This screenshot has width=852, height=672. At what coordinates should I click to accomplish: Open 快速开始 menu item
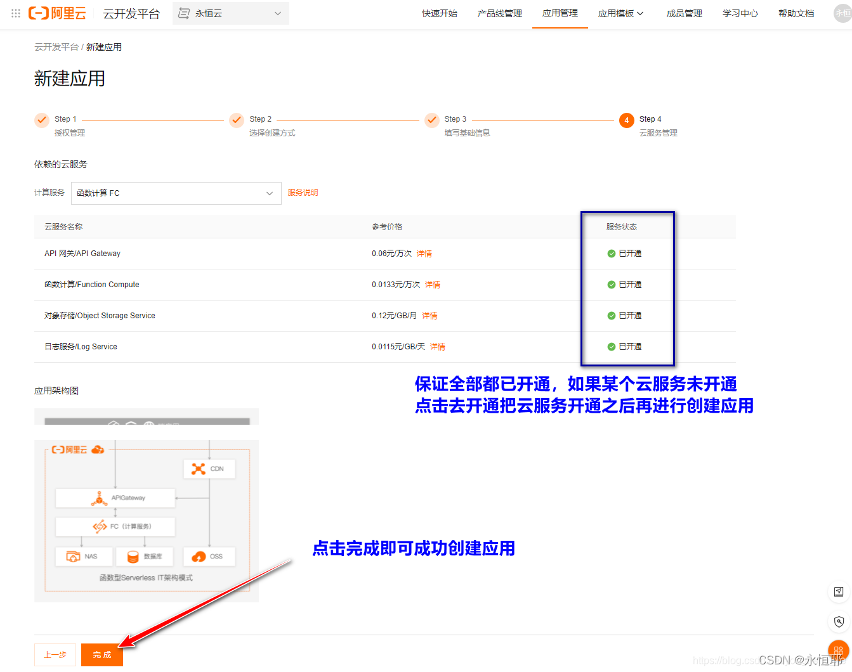tap(440, 13)
